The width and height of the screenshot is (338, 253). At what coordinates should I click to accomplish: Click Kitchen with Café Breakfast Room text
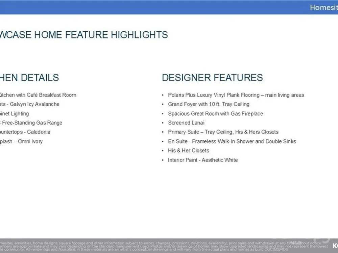coord(38,95)
